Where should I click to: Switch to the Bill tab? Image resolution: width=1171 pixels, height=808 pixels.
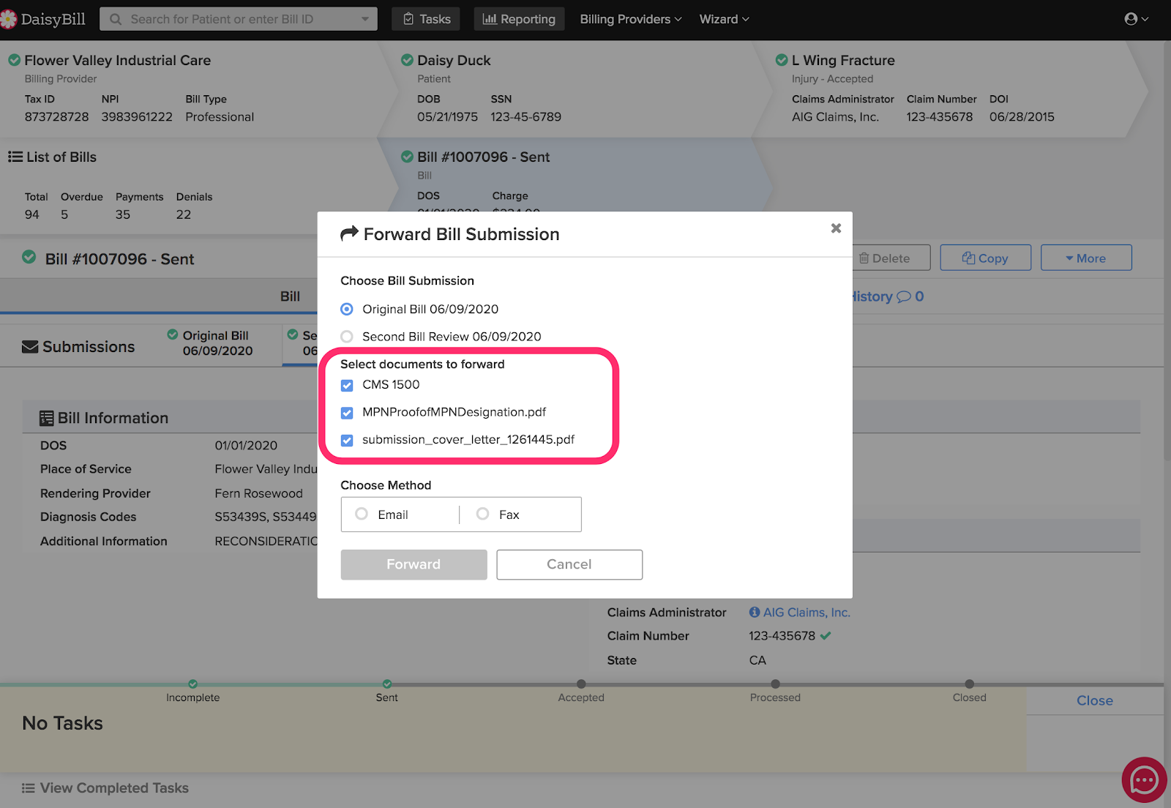point(290,296)
